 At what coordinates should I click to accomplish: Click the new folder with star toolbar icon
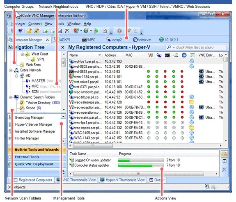[30, 31]
